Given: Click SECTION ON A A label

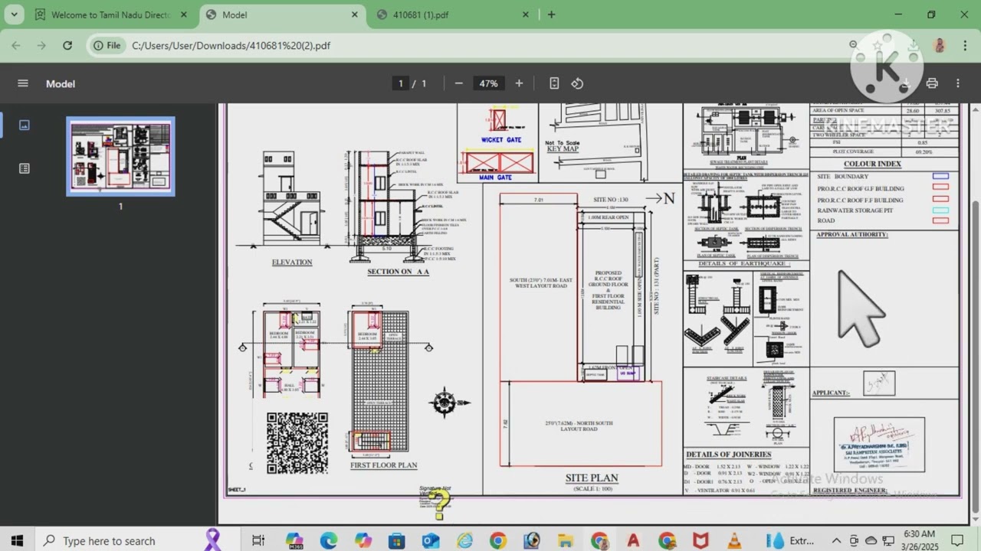Looking at the screenshot, I should pos(399,271).
